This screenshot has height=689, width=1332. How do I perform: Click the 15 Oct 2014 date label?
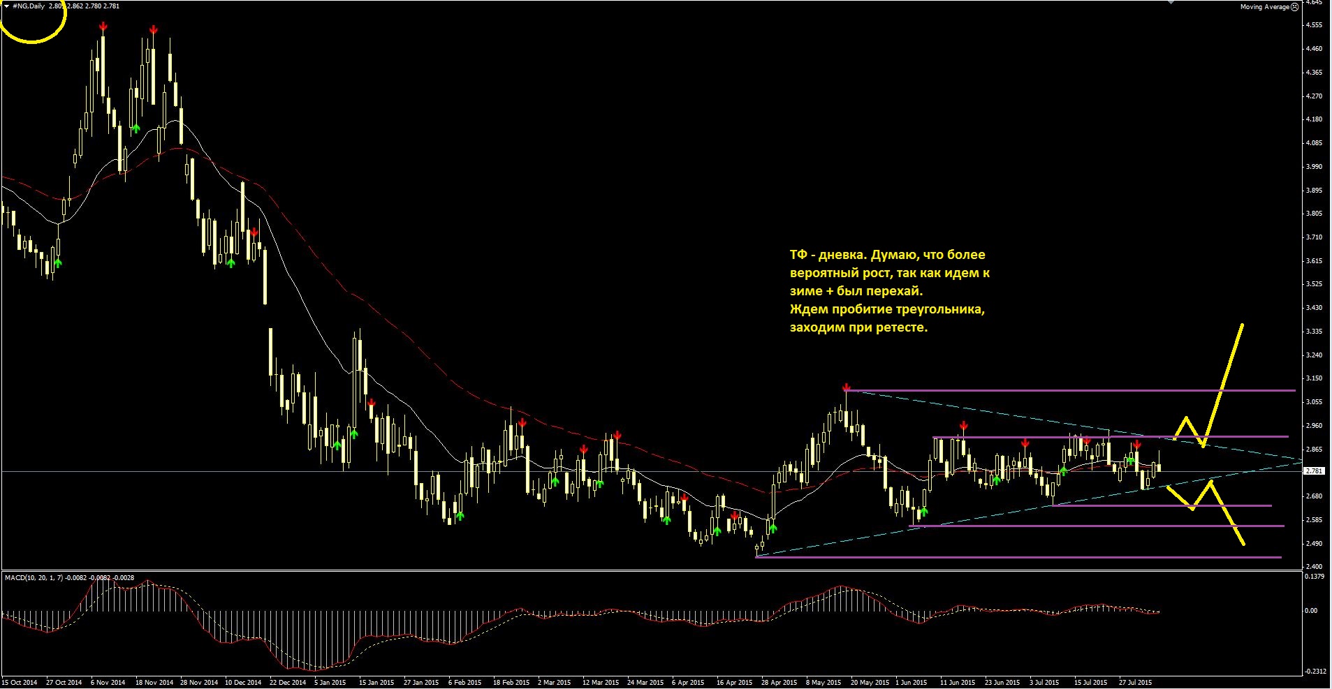click(x=20, y=683)
